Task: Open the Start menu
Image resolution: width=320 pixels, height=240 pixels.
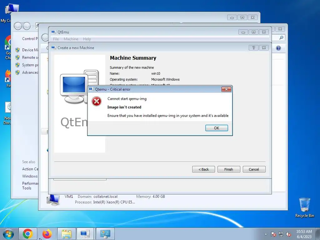Action: tap(8, 234)
